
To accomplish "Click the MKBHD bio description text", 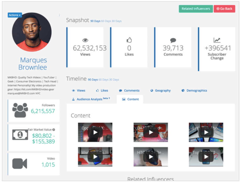I will tap(33, 85).
